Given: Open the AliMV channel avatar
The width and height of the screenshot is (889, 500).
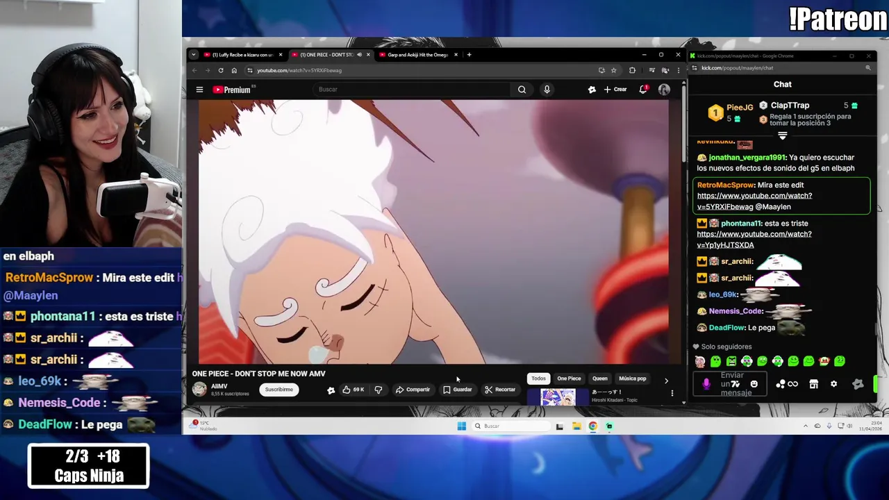Looking at the screenshot, I should (x=199, y=390).
